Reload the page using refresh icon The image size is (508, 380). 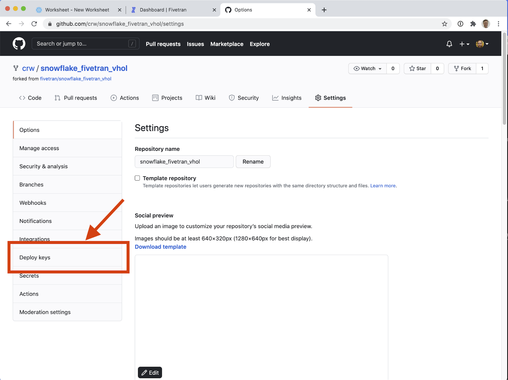click(34, 24)
